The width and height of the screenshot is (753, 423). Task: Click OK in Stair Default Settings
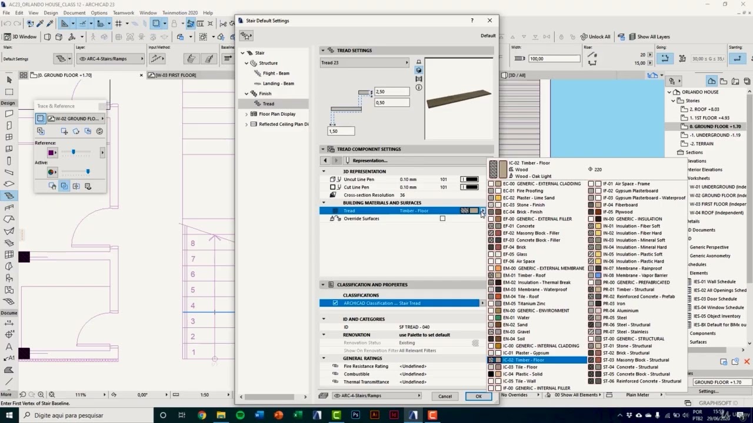point(478,396)
